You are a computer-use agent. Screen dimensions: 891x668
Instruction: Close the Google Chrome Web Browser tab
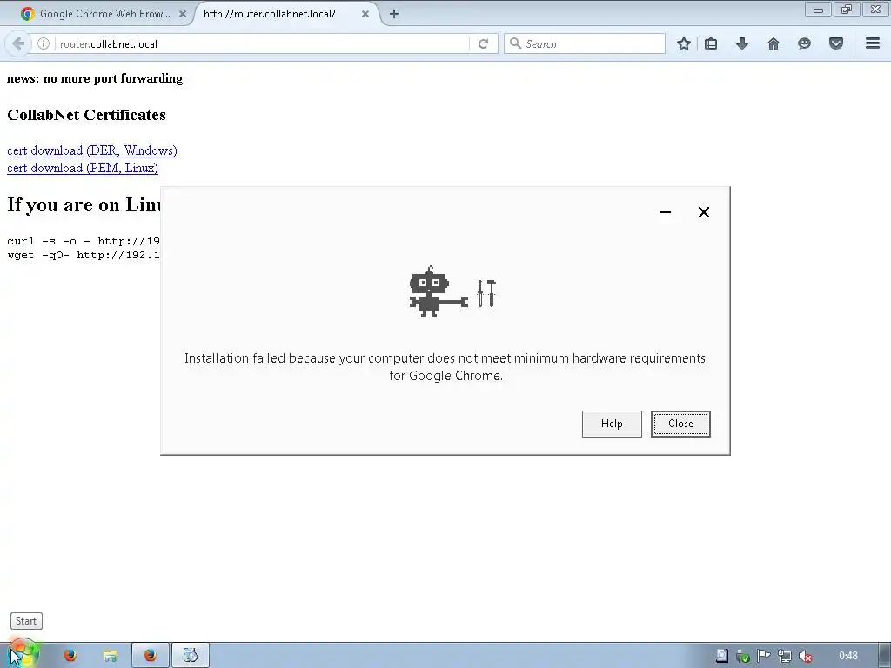[183, 14]
